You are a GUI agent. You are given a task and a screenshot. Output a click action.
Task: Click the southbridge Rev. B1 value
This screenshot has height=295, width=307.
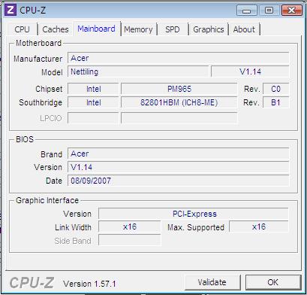275,102
